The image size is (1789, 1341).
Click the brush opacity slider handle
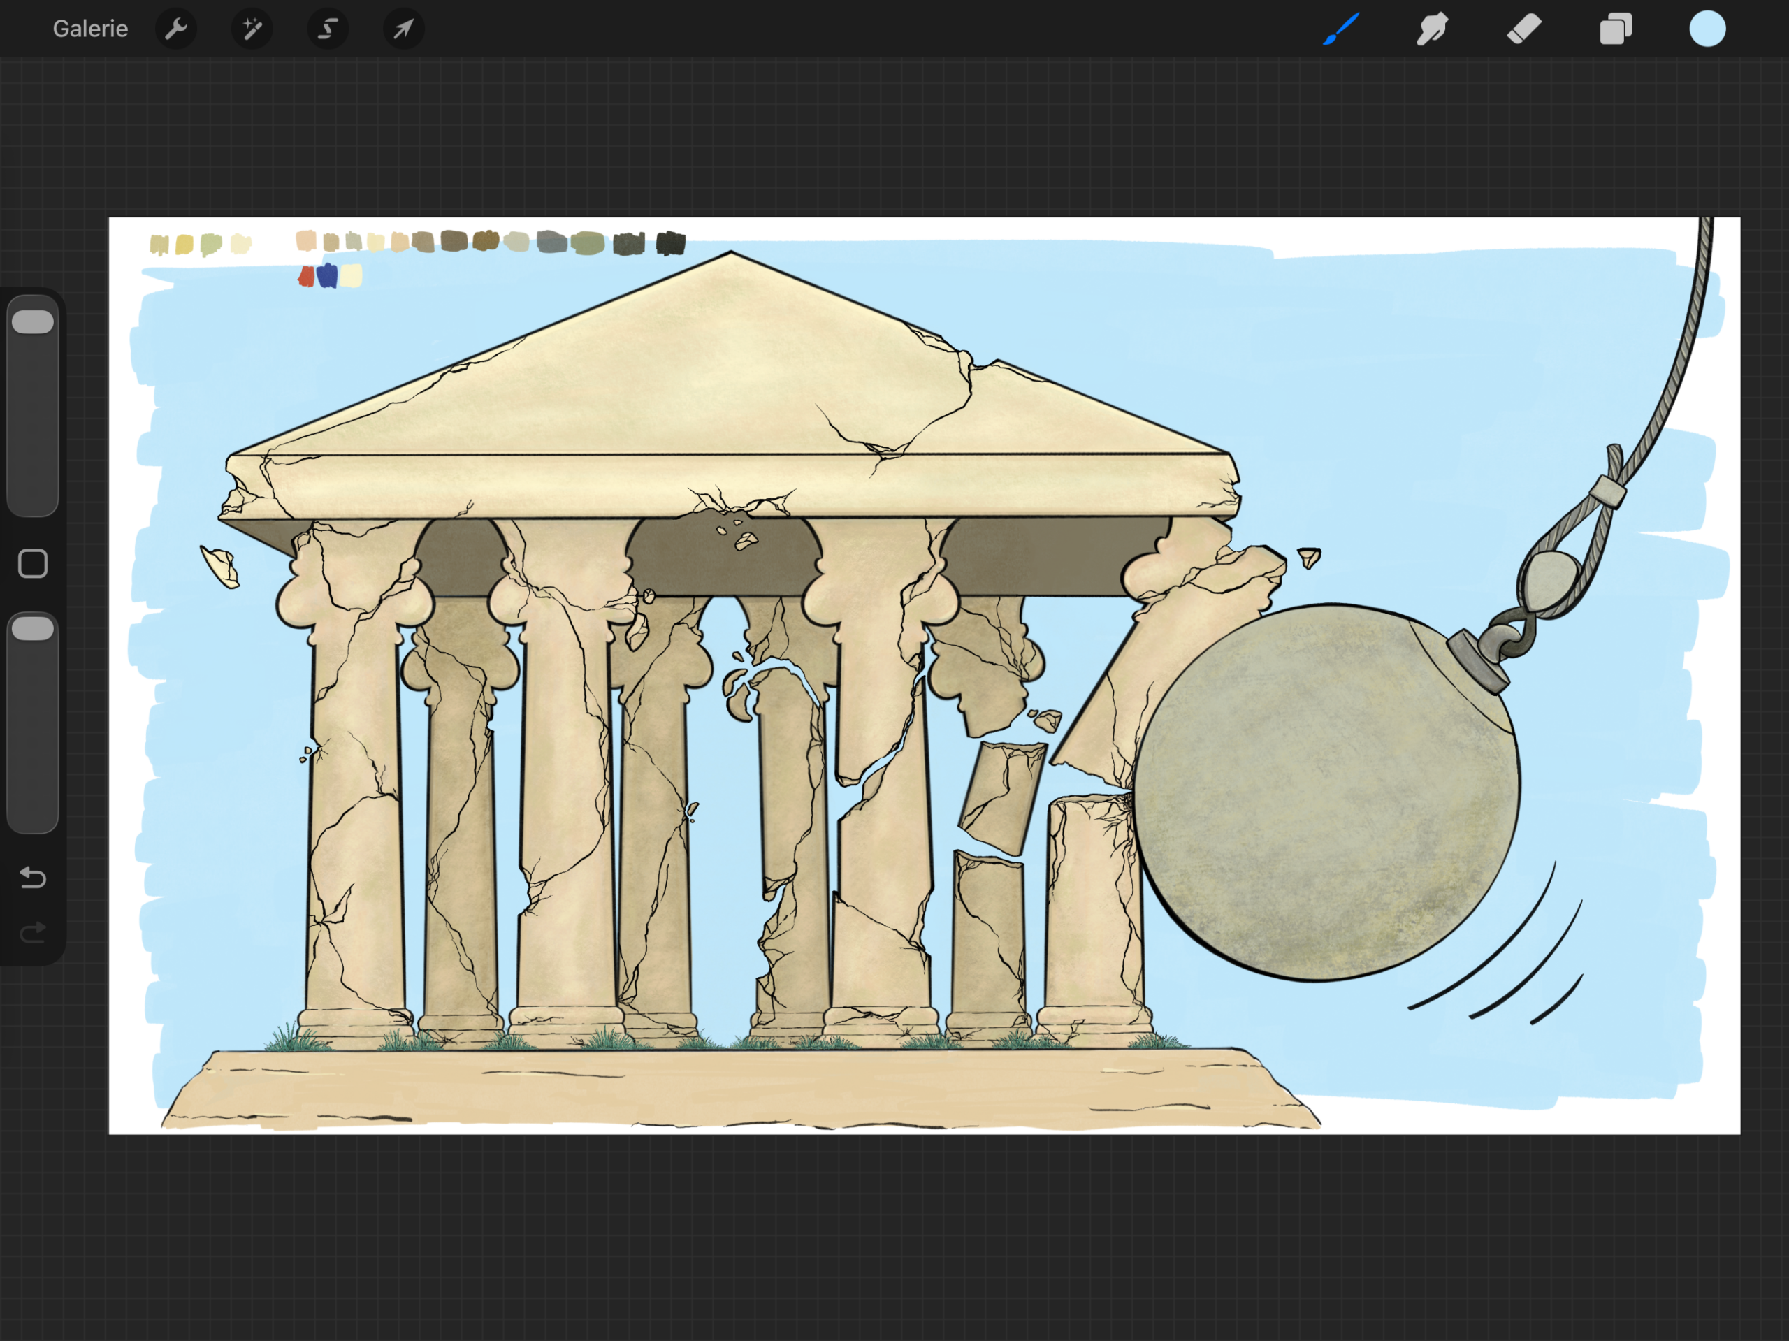coord(33,628)
